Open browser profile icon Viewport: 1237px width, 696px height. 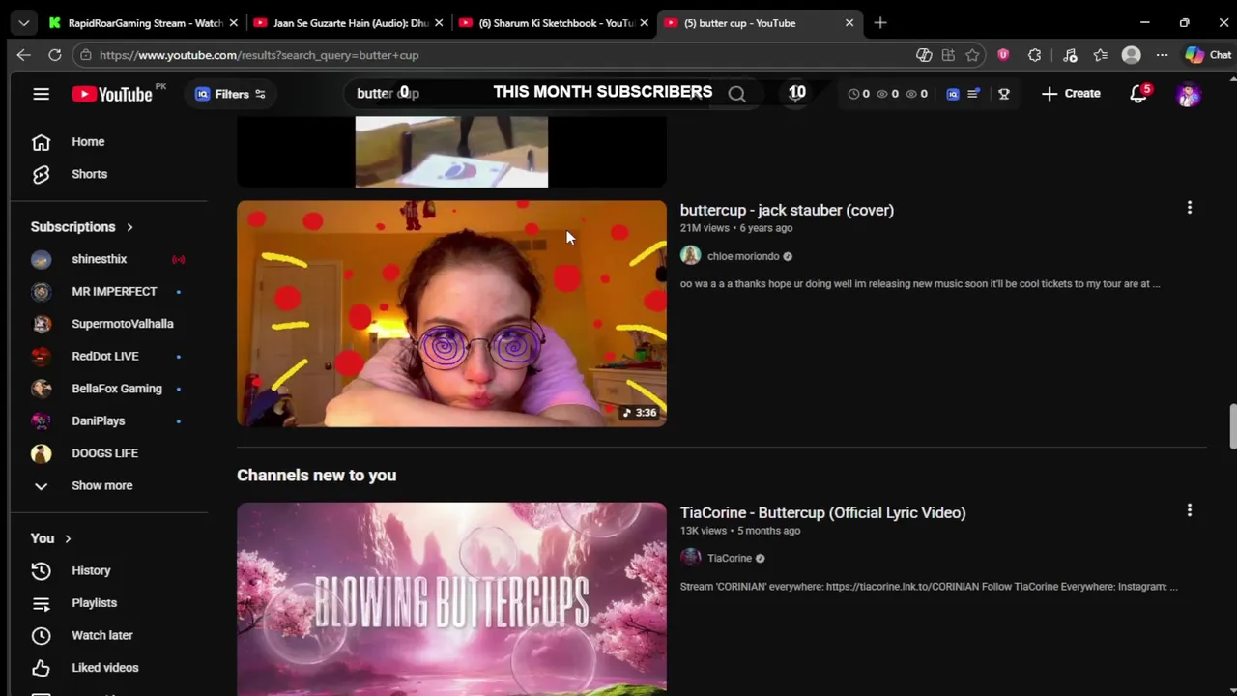[1132, 55]
